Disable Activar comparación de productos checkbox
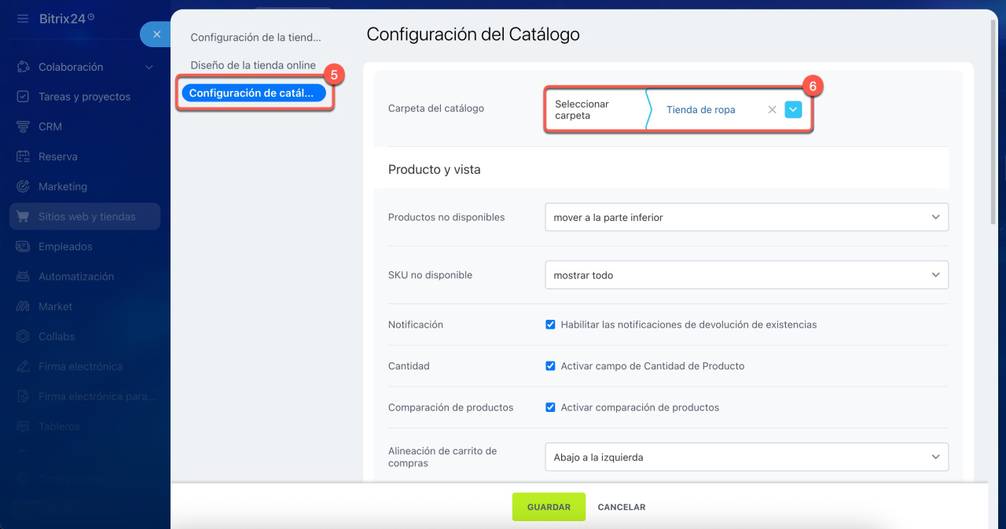The image size is (1006, 529). coord(551,408)
